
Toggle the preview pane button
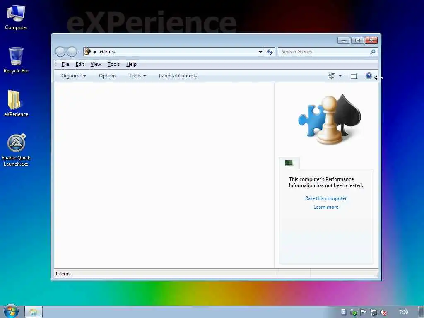pyautogui.click(x=354, y=76)
